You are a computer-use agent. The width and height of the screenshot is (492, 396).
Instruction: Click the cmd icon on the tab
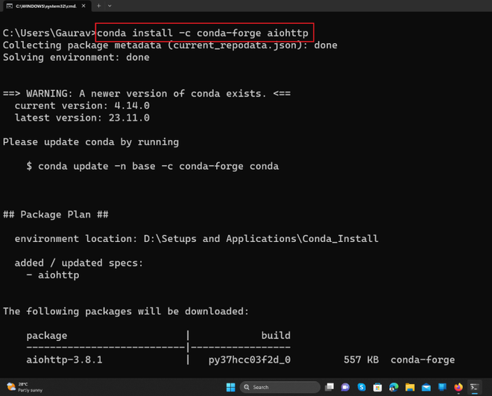[x=10, y=6]
